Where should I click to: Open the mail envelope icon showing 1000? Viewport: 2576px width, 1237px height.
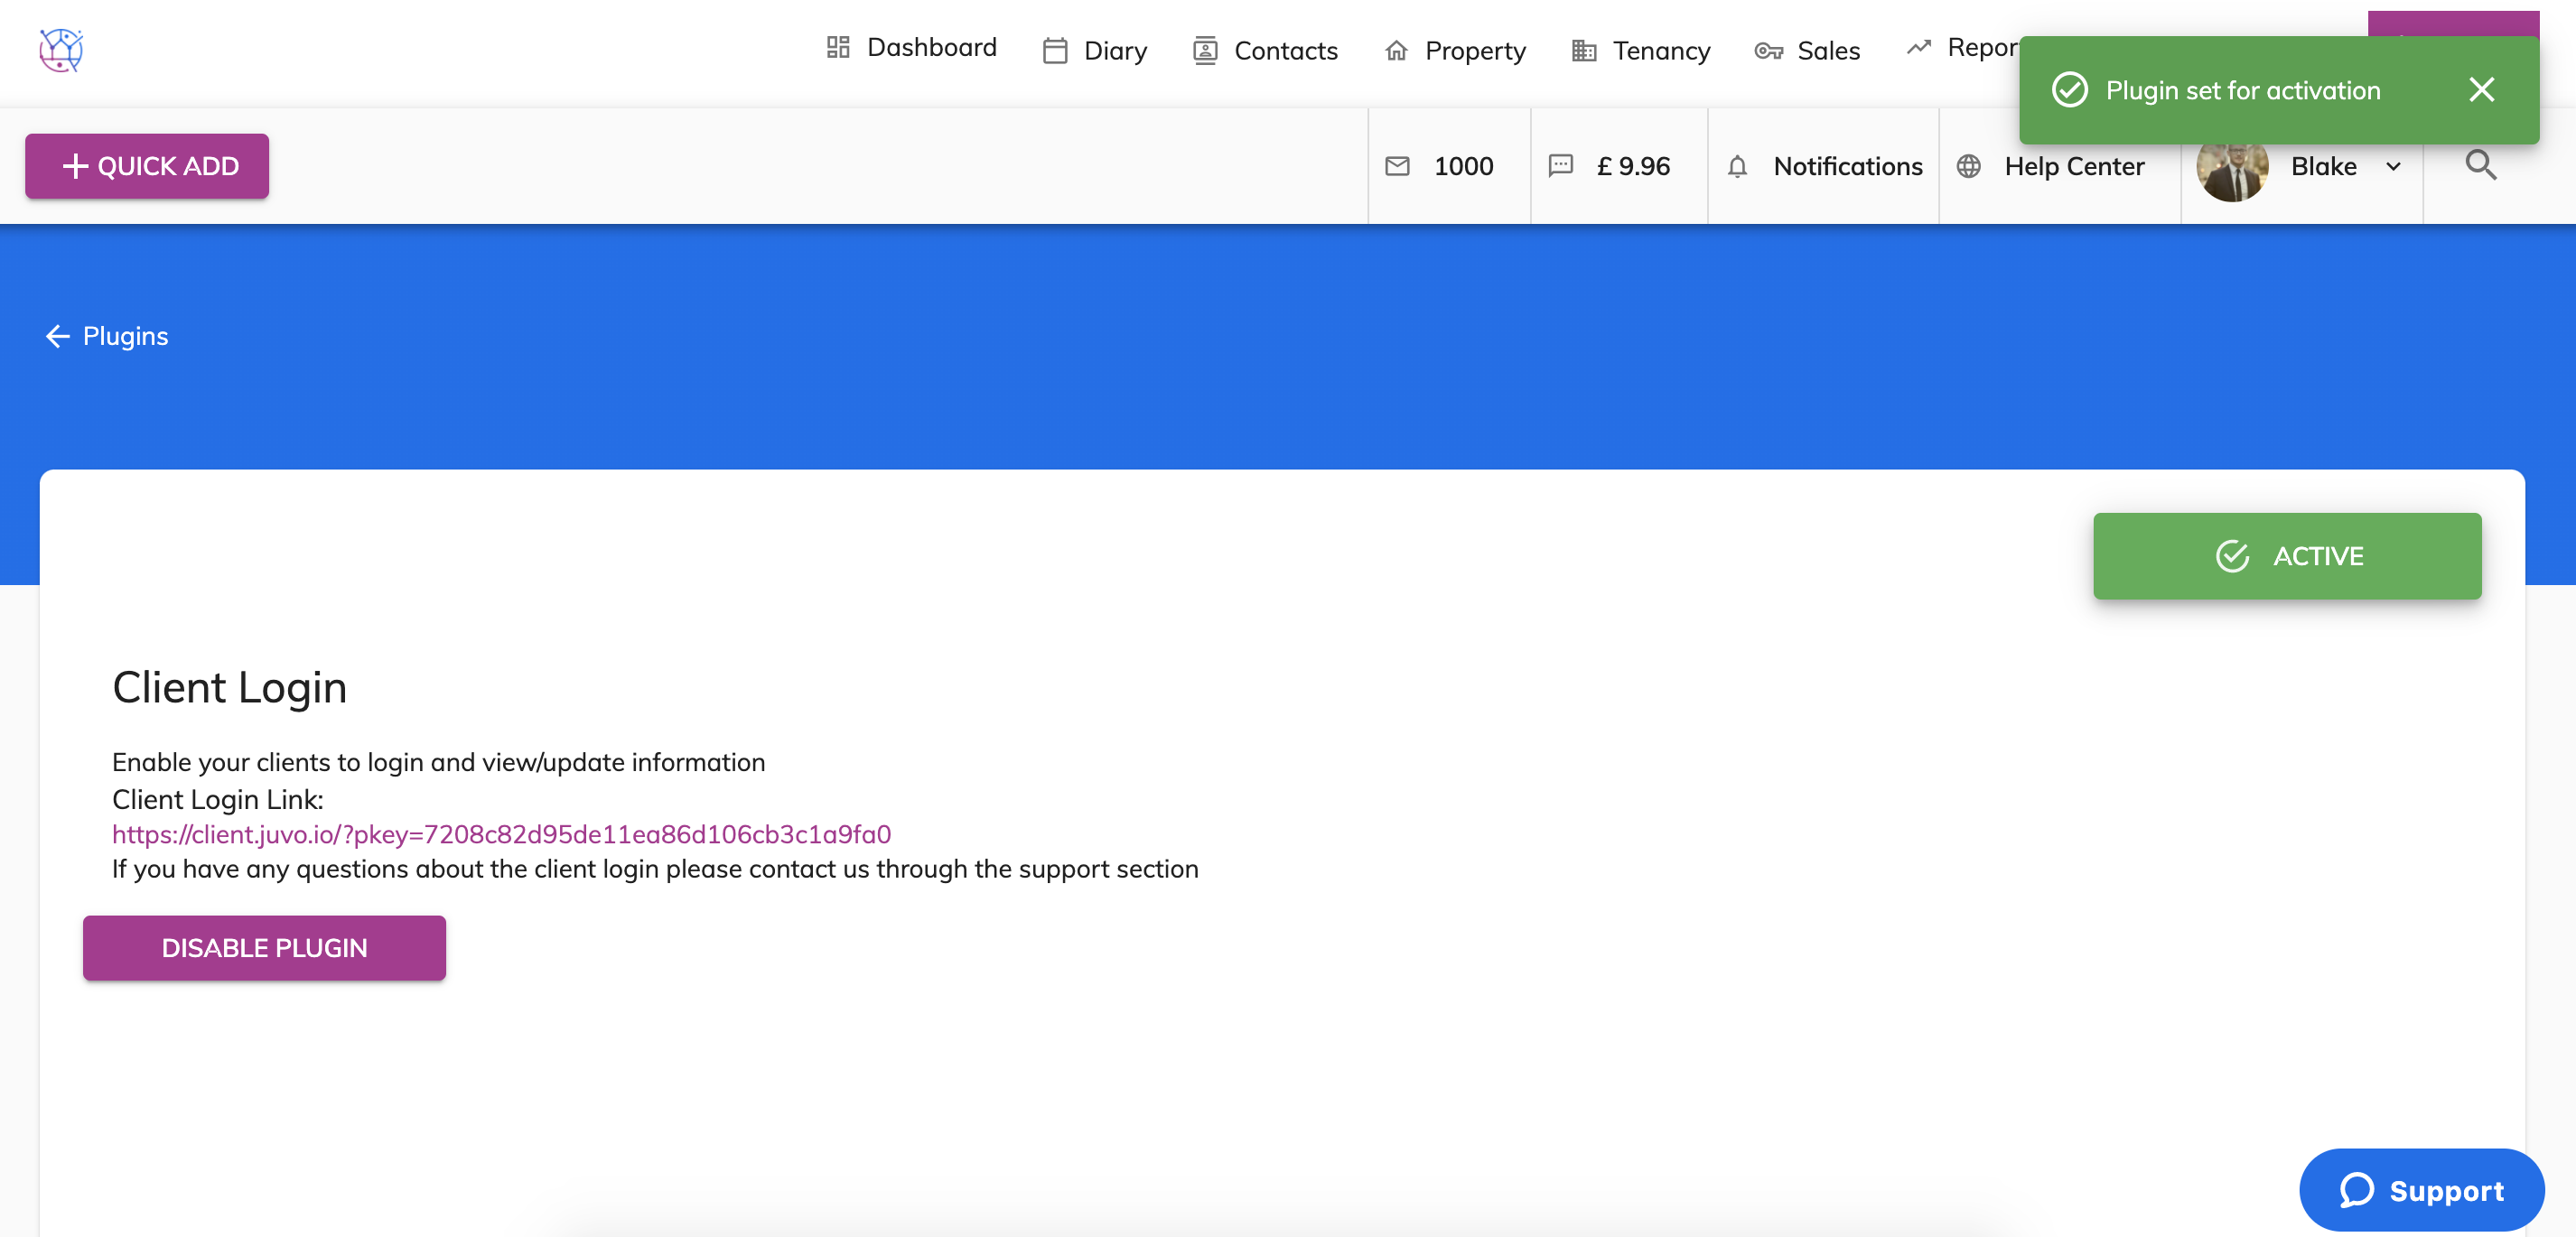point(1398,167)
